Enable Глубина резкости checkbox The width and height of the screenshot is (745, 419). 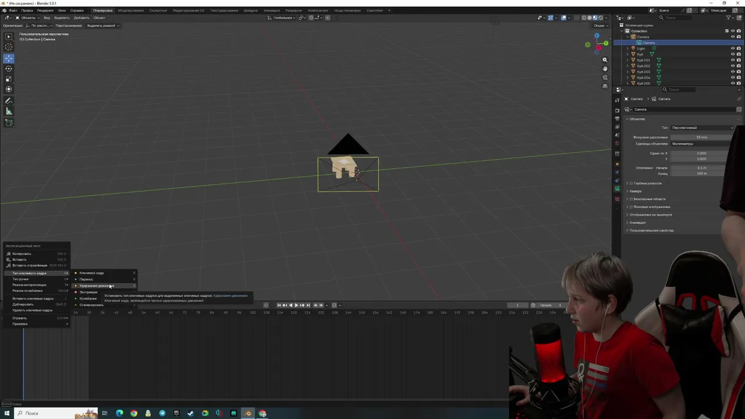632,183
